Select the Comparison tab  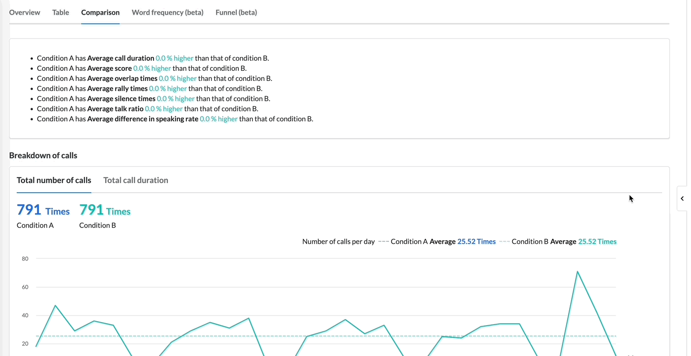[x=100, y=12]
